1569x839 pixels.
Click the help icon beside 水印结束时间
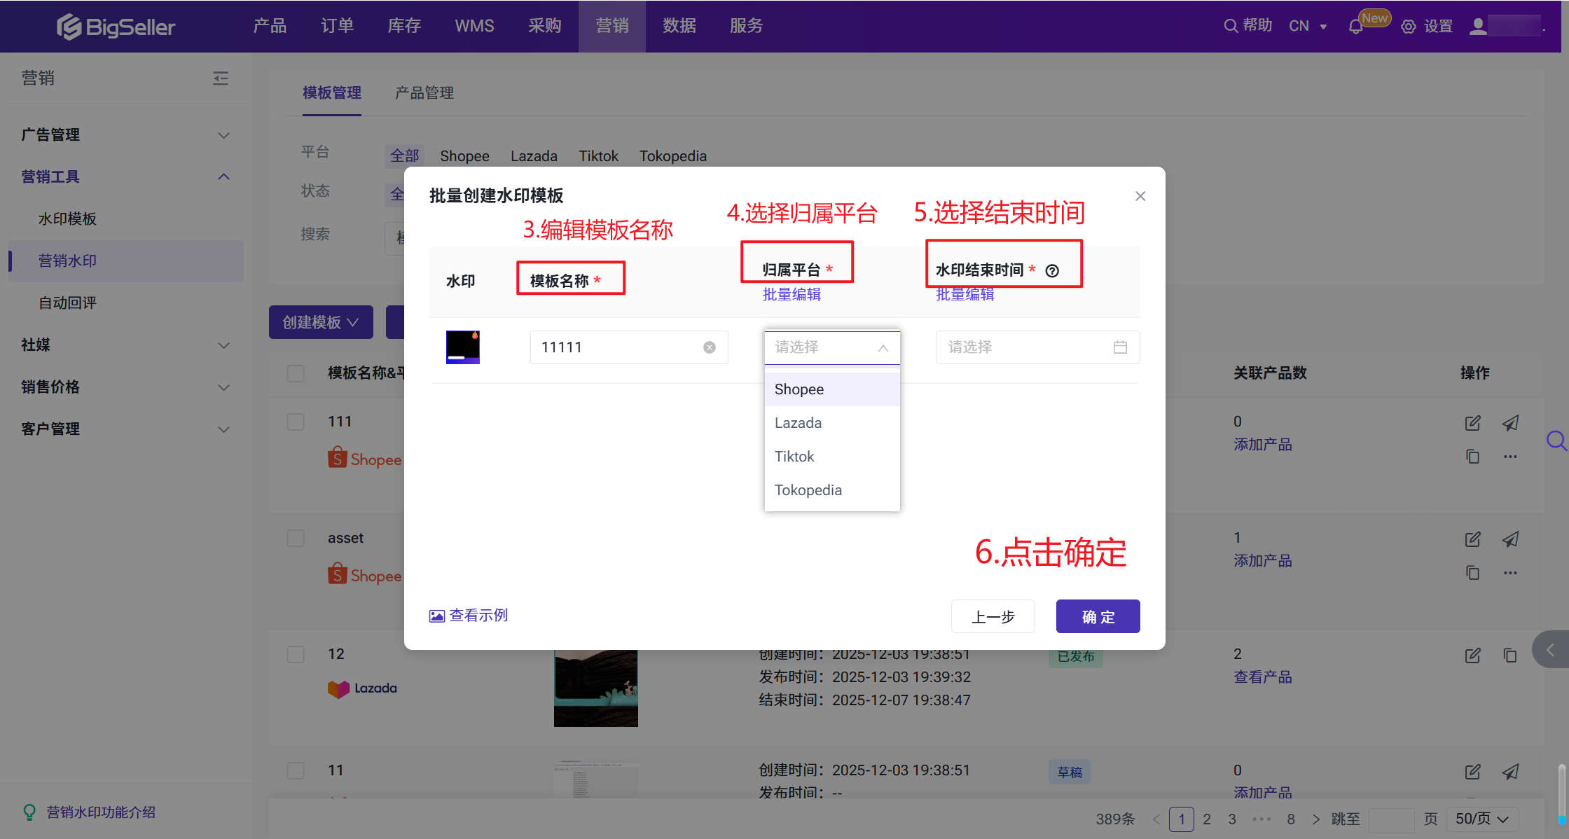(x=1052, y=271)
